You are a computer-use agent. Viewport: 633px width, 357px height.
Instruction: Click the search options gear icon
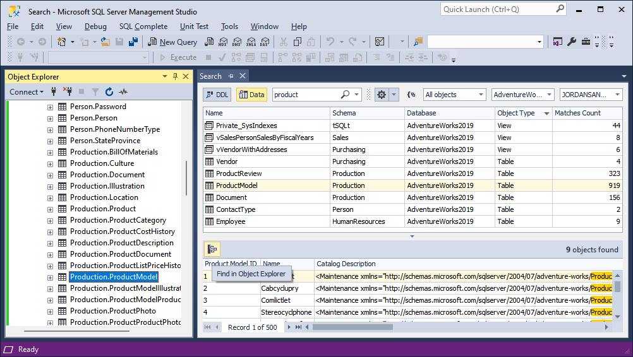point(382,95)
